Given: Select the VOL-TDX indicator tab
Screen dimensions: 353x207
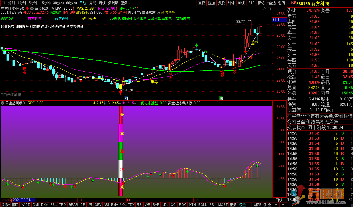Looking at the screenshot, I should click(x=127, y=205).
